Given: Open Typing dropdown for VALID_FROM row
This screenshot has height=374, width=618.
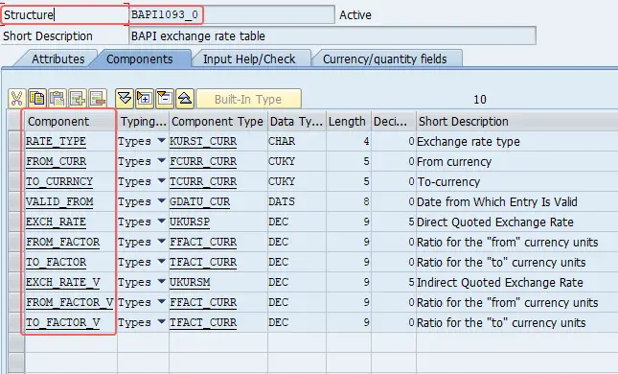Looking at the screenshot, I should [x=161, y=200].
